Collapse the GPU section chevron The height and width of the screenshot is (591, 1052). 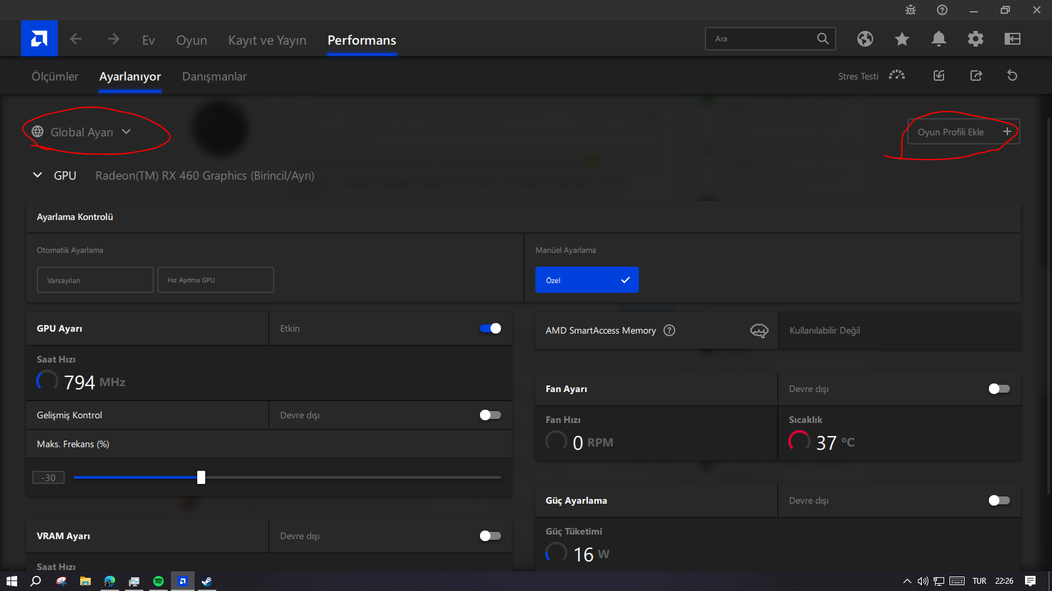click(37, 175)
